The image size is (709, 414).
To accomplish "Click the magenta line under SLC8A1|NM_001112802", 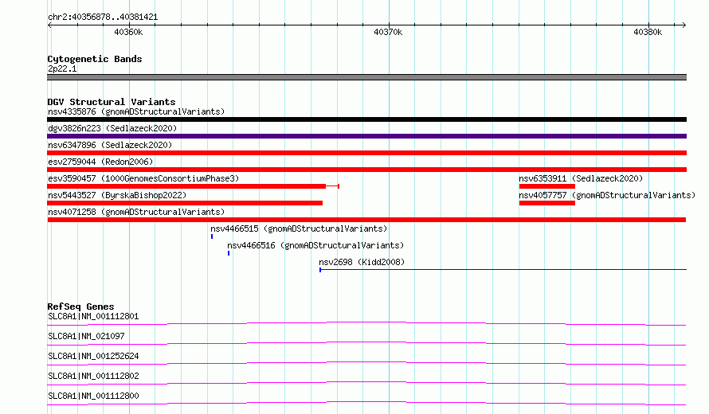I will tap(366, 383).
